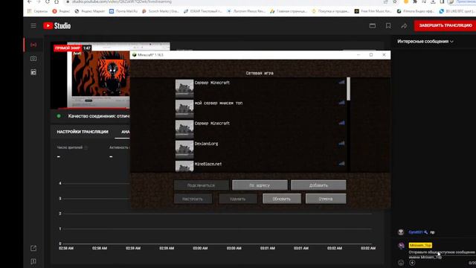Image resolution: width=476 pixels, height=268 pixels.
Task: Click the browser home icon
Action: point(57,1)
